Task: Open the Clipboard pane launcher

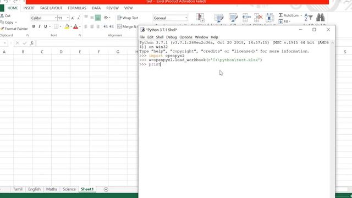Action: click(x=28, y=35)
